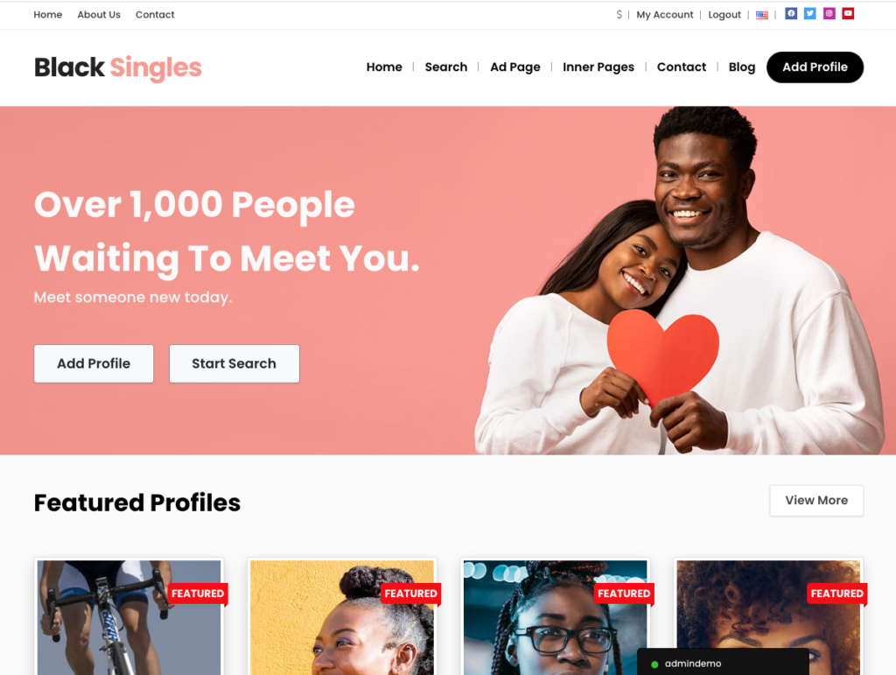The width and height of the screenshot is (896, 675).
Task: Open the Facebook social icon
Action: [x=791, y=14]
